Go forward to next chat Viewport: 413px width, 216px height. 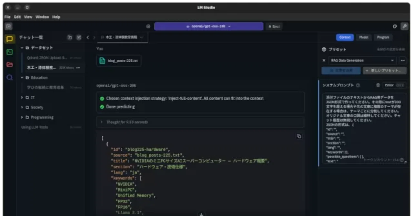coord(94,37)
